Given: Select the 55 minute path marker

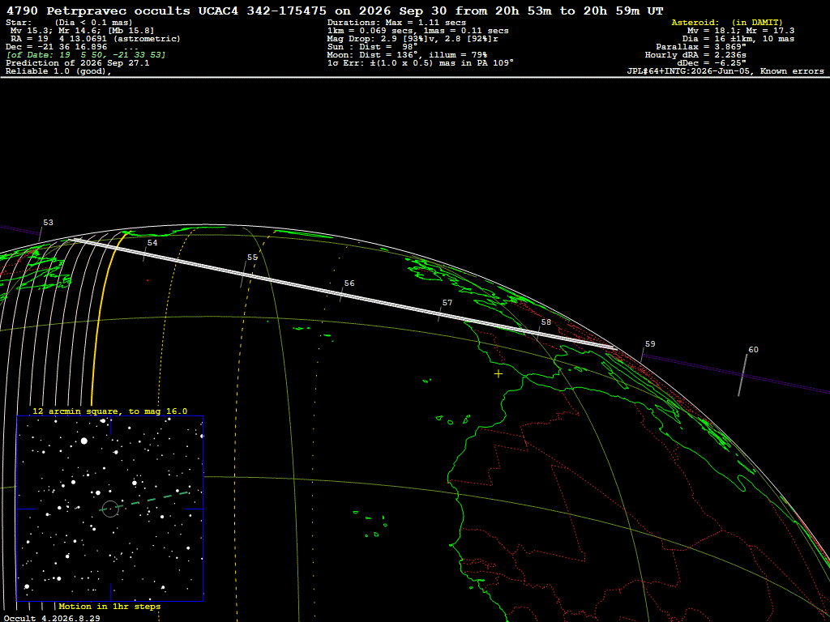Looking at the screenshot, I should coord(253,258).
